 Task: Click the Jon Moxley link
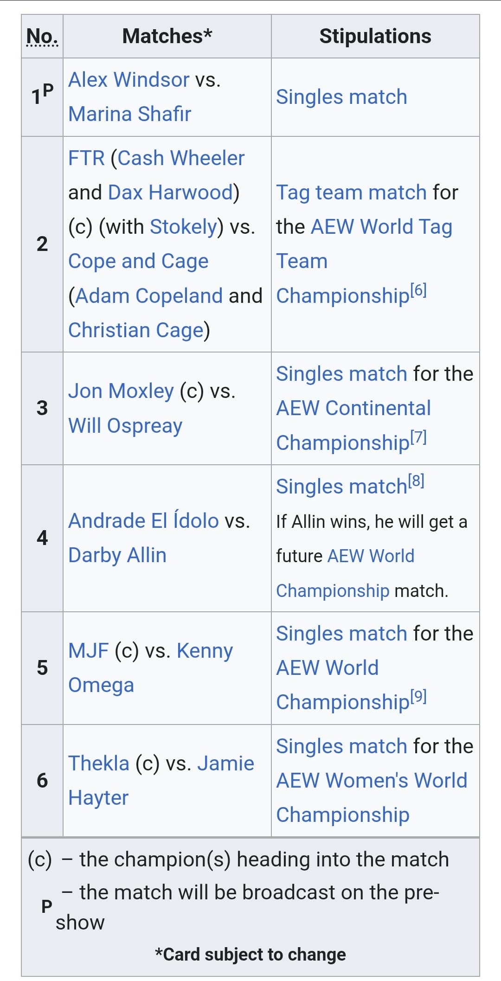(121, 391)
